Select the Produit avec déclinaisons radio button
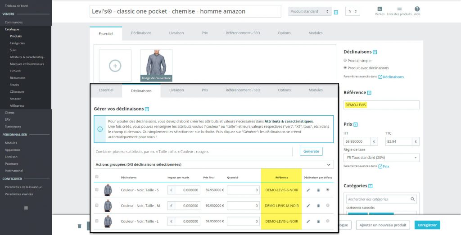This screenshot has width=461, height=235. tap(345, 68)
